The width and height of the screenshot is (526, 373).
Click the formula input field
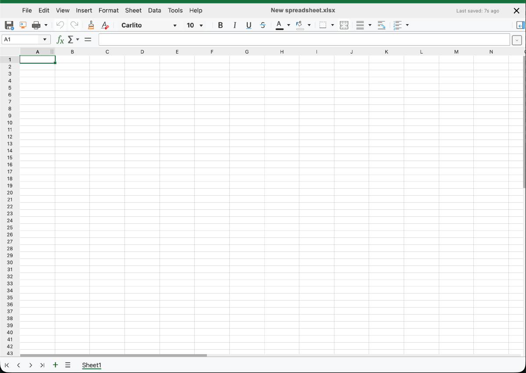point(304,39)
